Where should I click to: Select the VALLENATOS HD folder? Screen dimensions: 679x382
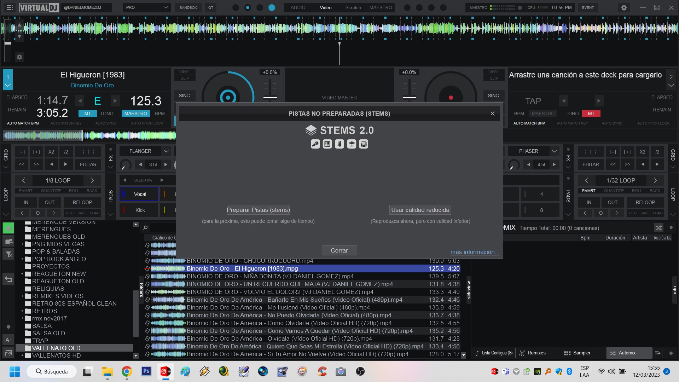(56, 355)
